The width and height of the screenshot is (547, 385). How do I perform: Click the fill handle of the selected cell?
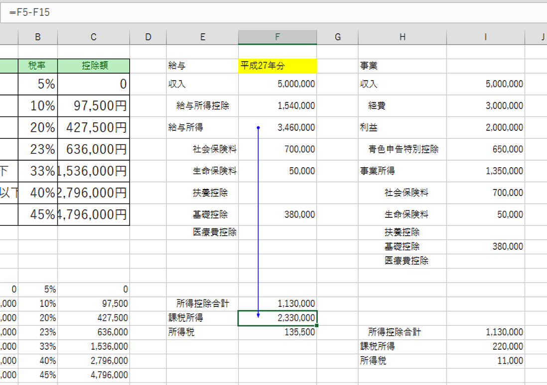[x=316, y=325]
